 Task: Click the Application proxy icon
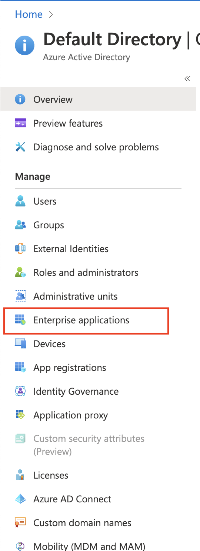click(20, 415)
